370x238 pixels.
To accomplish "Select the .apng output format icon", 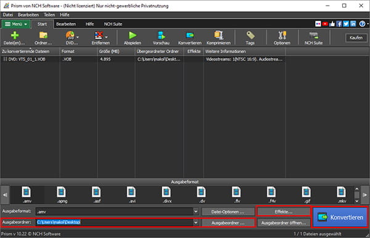I will pyautogui.click(x=62, y=195).
